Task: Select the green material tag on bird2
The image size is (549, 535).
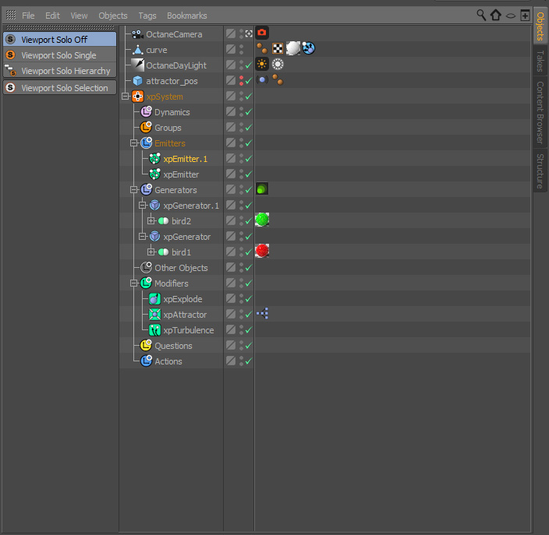Action: point(262,220)
